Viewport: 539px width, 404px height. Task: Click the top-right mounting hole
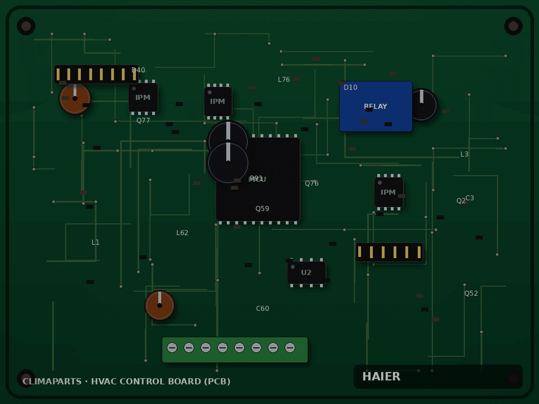(513, 26)
